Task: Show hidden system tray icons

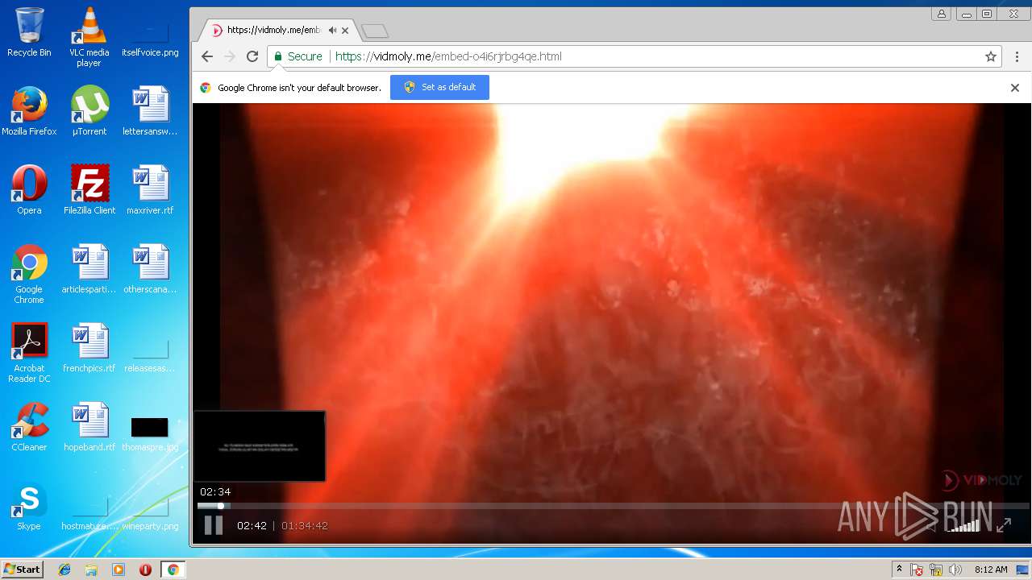Action: click(899, 570)
